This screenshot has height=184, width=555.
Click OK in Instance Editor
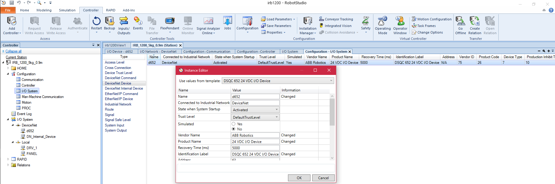click(x=299, y=178)
